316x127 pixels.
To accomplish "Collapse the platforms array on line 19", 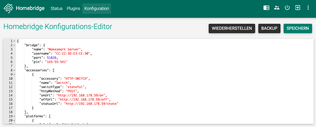I will point(14,116).
